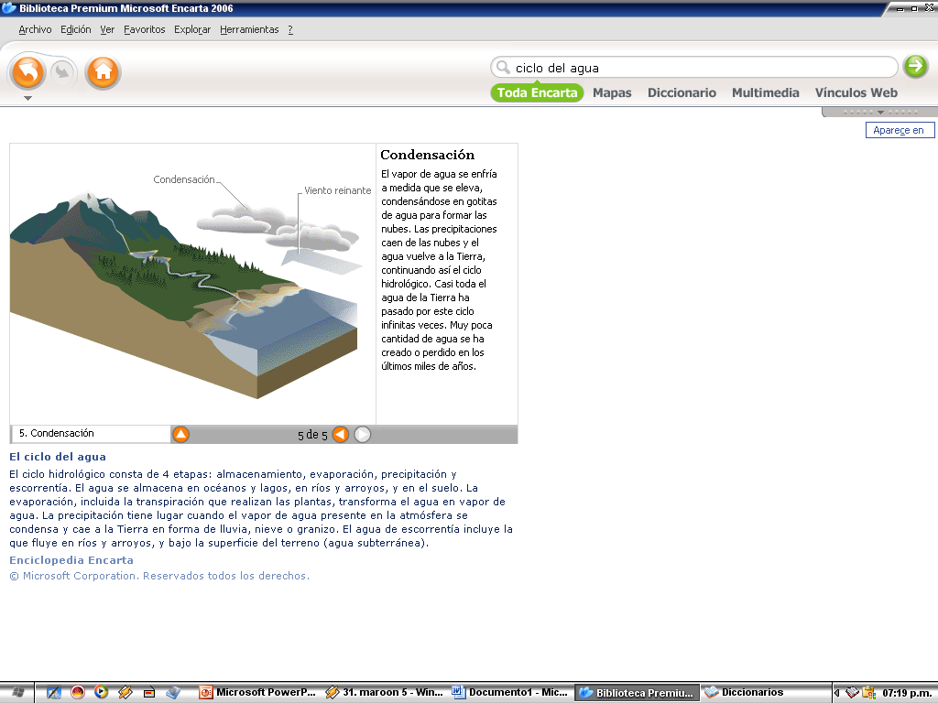This screenshot has height=703, width=938.
Task: Open the '5. Condensación' step selector
Action: 90,434
